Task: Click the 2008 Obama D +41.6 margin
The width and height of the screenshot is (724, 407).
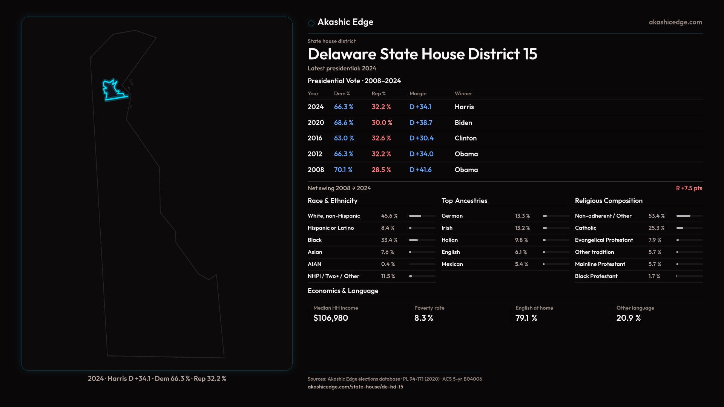Action: point(420,170)
